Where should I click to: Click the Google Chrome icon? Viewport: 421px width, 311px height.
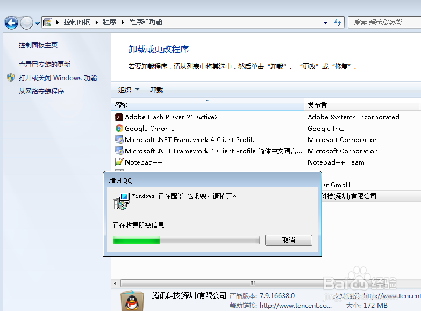tap(119, 128)
